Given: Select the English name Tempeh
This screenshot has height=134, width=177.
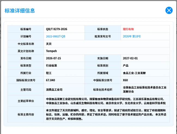Looking at the screenshot, I should pos(51,51).
